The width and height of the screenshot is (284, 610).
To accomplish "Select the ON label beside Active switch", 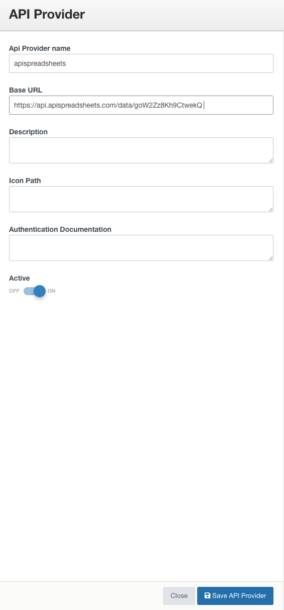I will tap(52, 291).
